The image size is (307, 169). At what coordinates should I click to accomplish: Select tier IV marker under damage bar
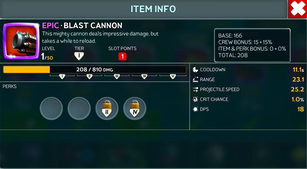(144, 76)
